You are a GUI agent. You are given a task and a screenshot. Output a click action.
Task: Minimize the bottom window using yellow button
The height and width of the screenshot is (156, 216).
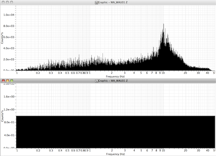coord(8,81)
